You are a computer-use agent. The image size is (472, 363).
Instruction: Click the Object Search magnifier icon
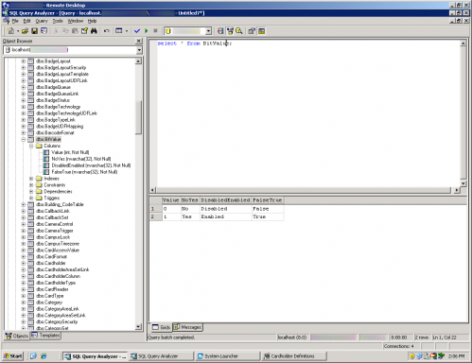pos(239,31)
